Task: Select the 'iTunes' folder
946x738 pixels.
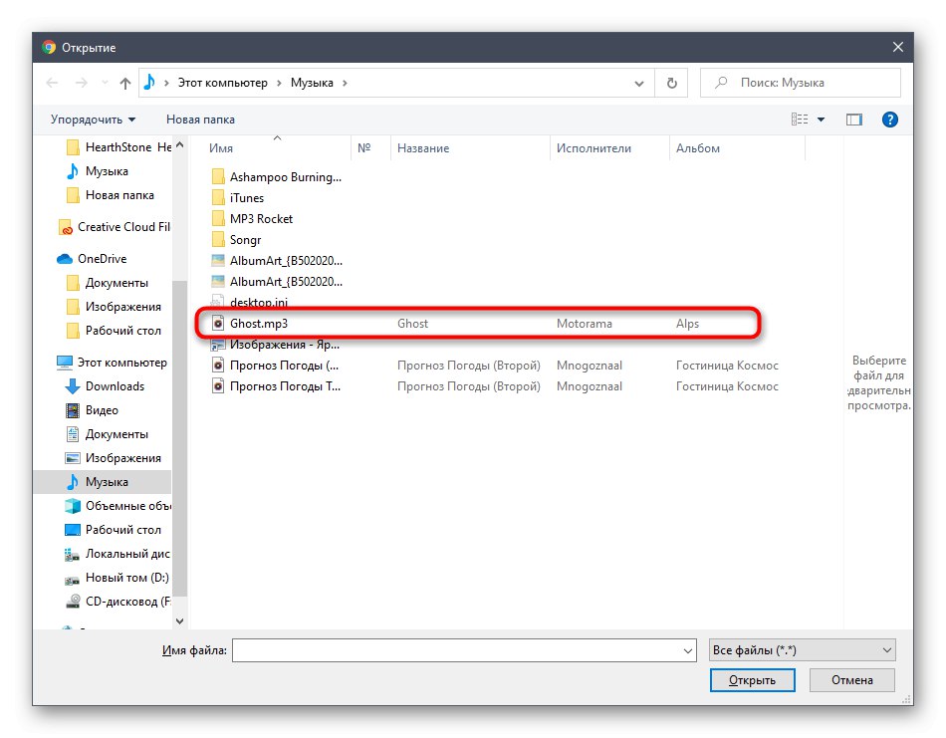Action: 238,198
